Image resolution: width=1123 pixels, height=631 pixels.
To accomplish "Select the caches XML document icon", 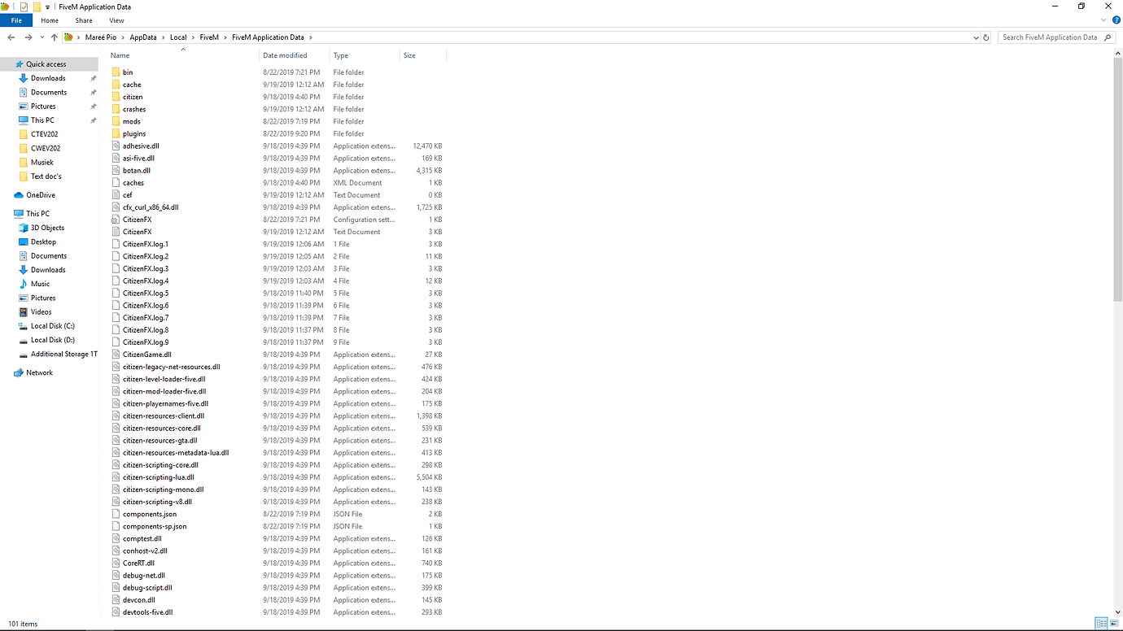I will 116,183.
